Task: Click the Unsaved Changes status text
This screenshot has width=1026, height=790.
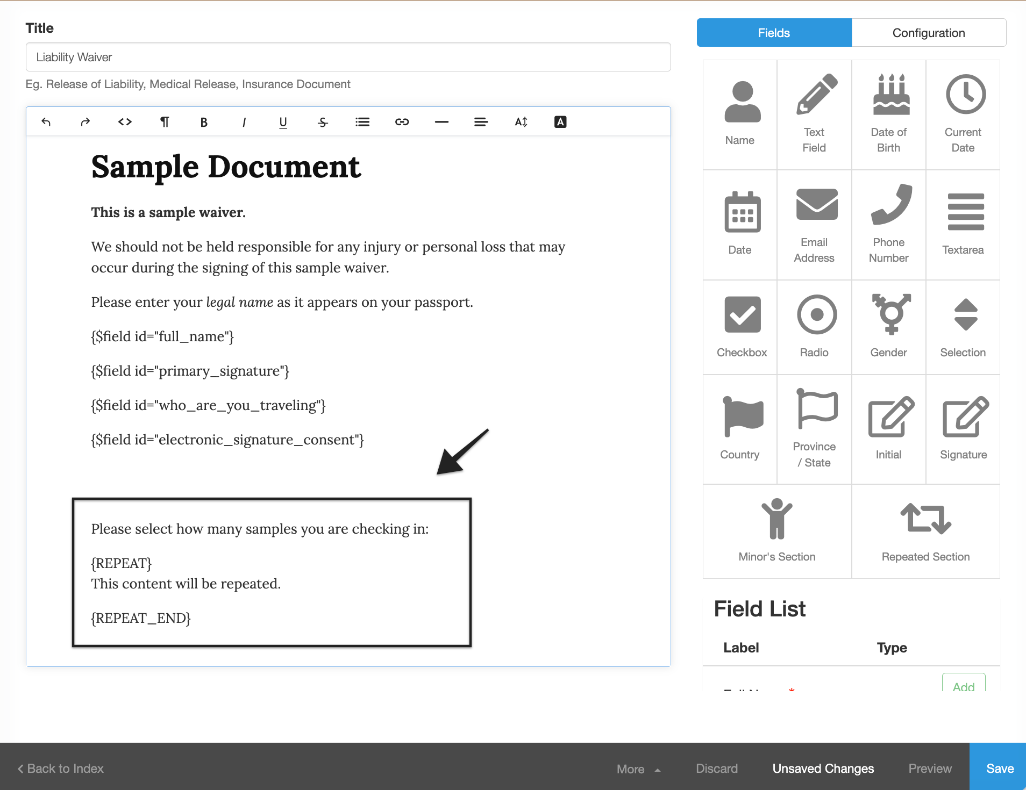Action: [823, 769]
